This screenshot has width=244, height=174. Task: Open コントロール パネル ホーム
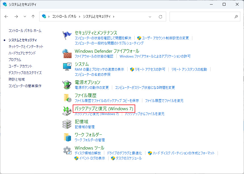(25, 30)
